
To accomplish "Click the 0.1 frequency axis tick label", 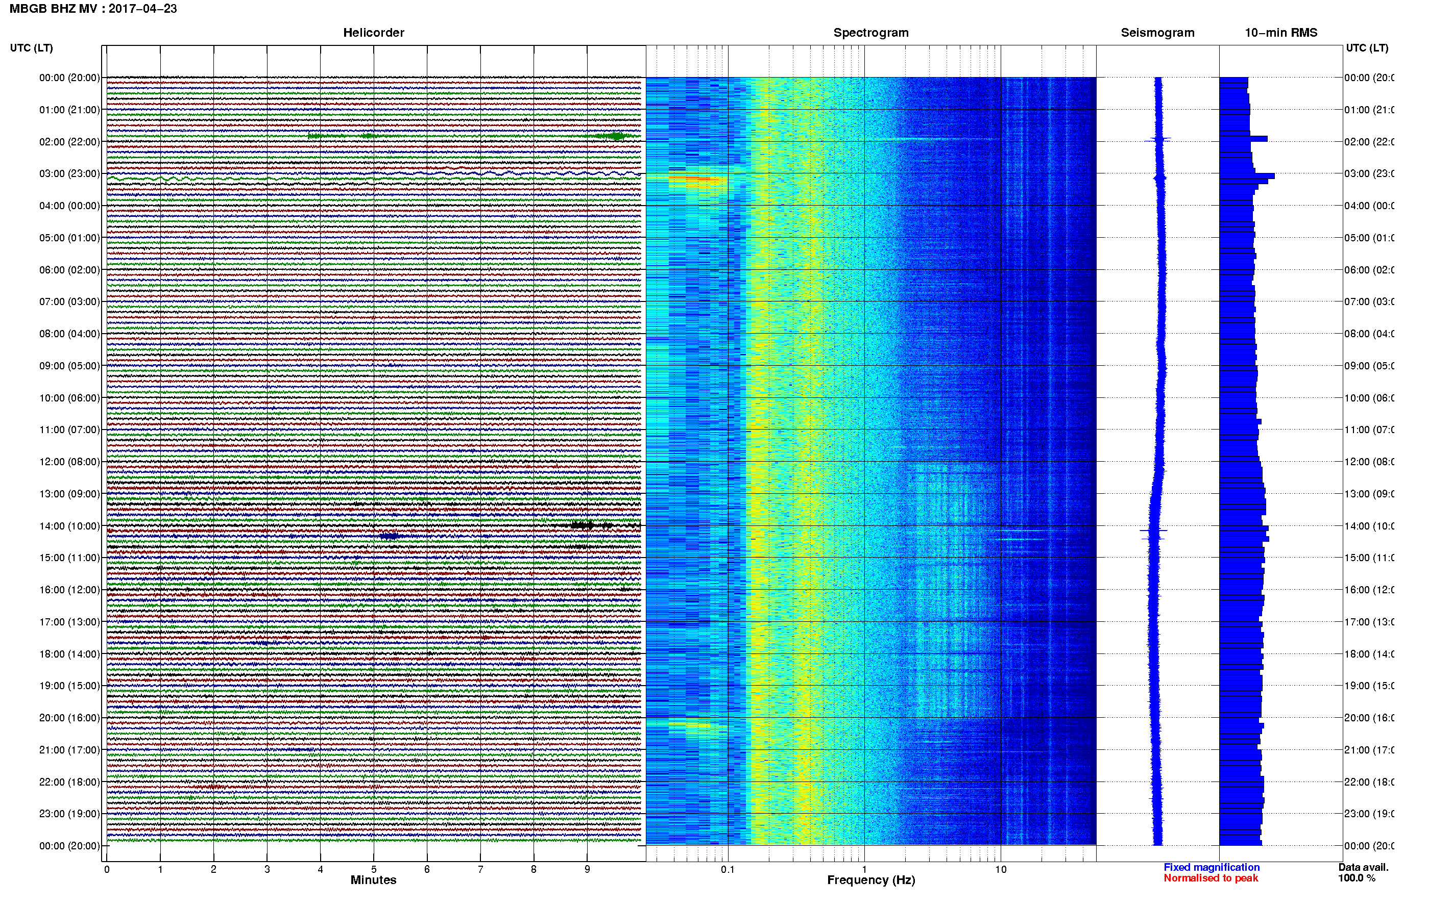I will point(728,869).
